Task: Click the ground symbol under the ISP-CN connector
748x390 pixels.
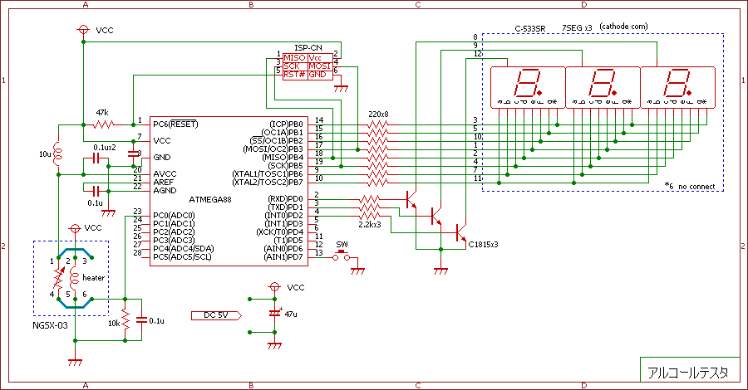Action: tap(341, 88)
